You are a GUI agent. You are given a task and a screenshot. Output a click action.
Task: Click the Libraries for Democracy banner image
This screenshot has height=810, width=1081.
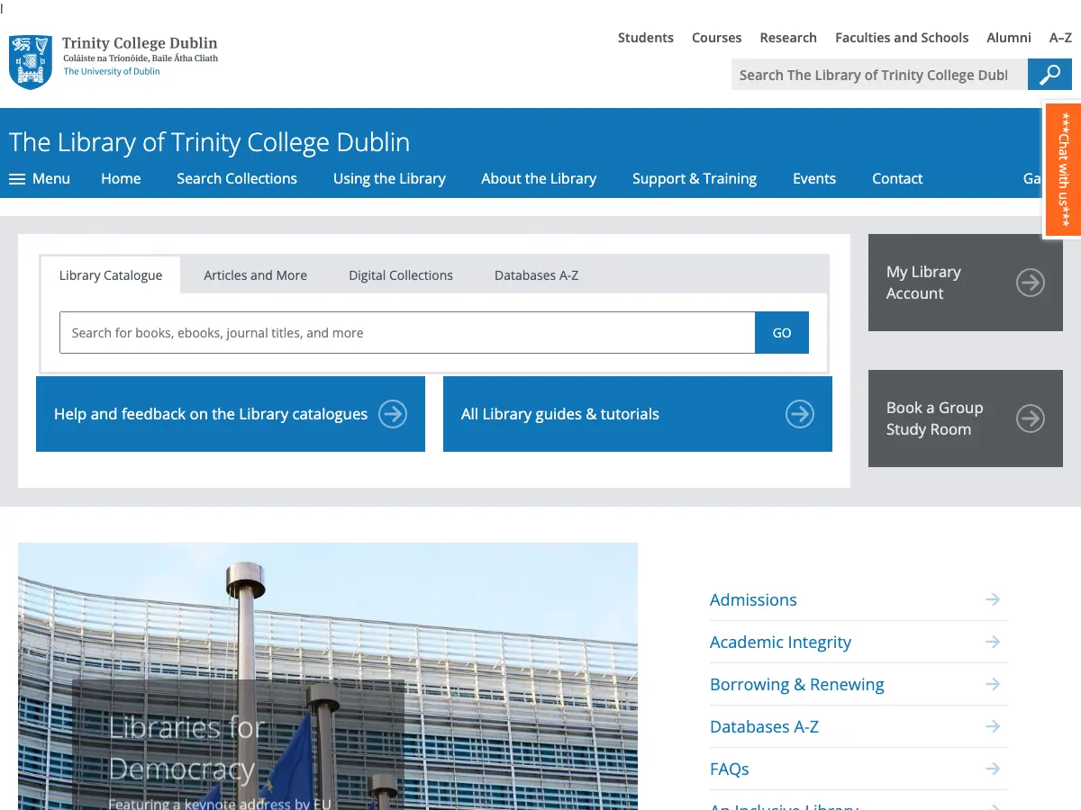[x=328, y=676]
